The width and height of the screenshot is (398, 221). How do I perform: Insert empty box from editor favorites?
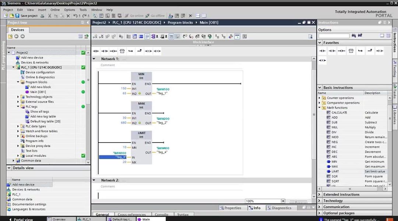[x=122, y=51]
